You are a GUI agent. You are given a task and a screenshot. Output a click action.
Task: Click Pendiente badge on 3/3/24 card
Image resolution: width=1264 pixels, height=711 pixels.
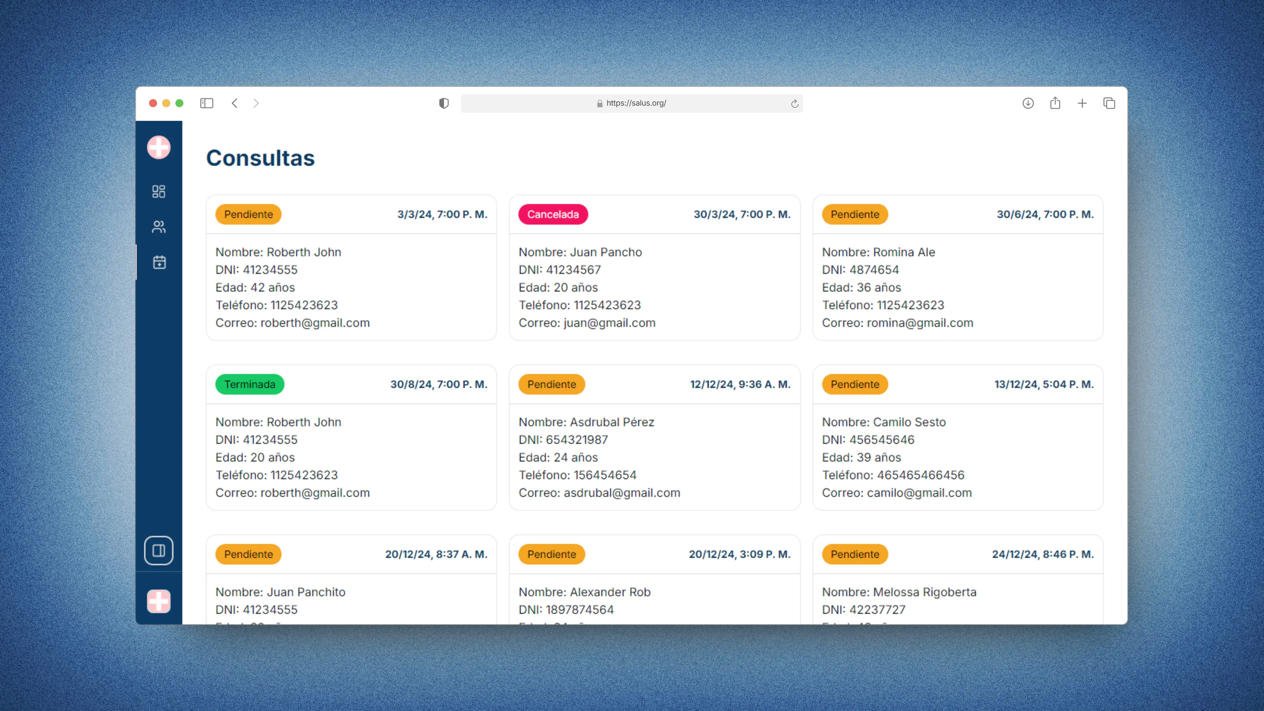coord(248,214)
